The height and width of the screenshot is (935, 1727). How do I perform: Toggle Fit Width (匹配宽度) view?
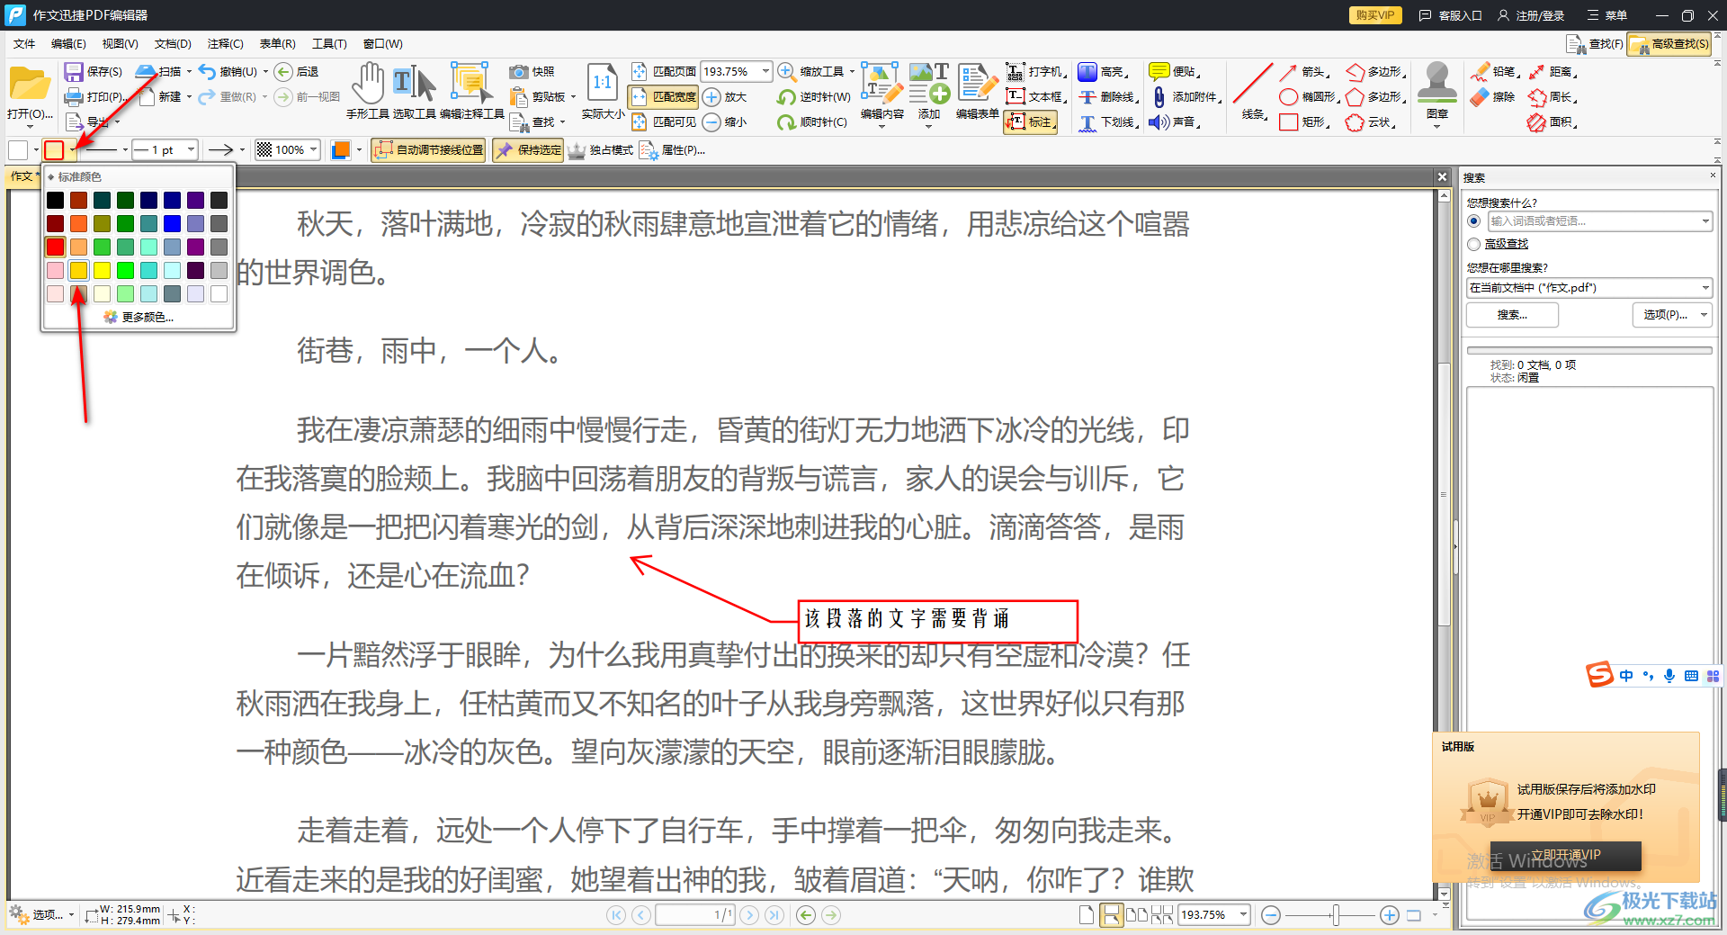pyautogui.click(x=663, y=96)
